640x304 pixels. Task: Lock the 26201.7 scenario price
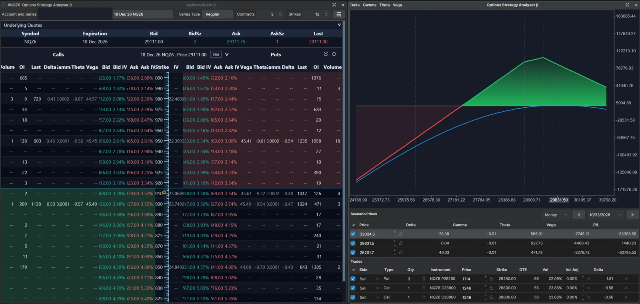[x=400, y=252]
